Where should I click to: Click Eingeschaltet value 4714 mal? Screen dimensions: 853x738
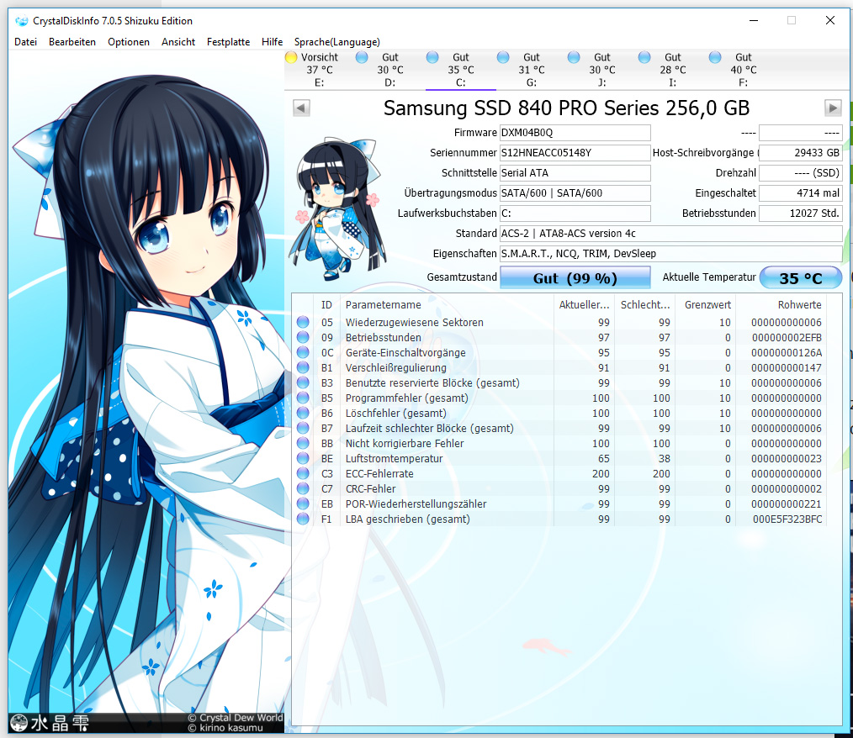[x=801, y=193]
